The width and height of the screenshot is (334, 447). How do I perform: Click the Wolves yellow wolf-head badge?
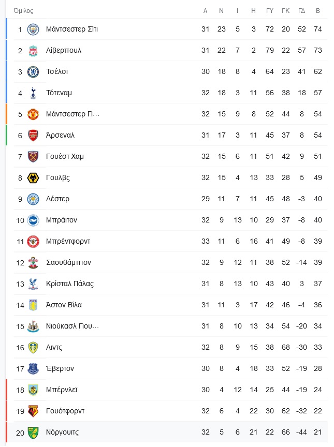point(33,178)
